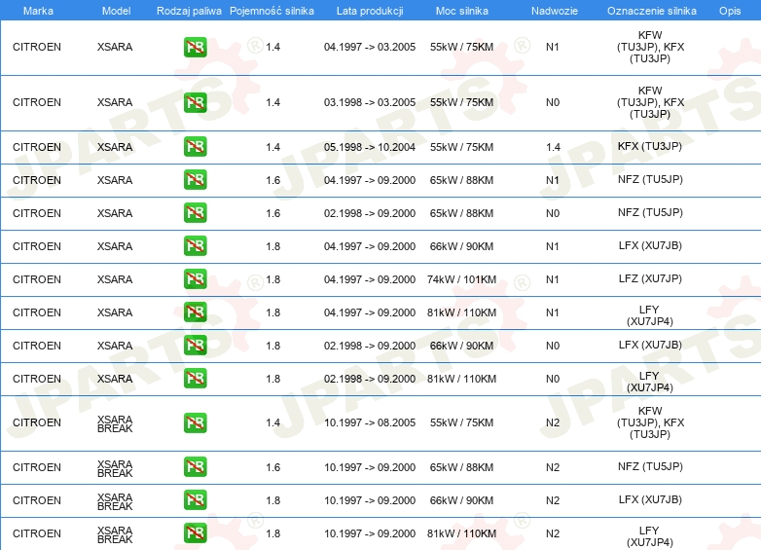761x550 pixels.
Task: Click the Lata produkcji column header
Action: [370, 11]
